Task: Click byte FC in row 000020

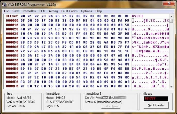Action: (x=57, y=29)
